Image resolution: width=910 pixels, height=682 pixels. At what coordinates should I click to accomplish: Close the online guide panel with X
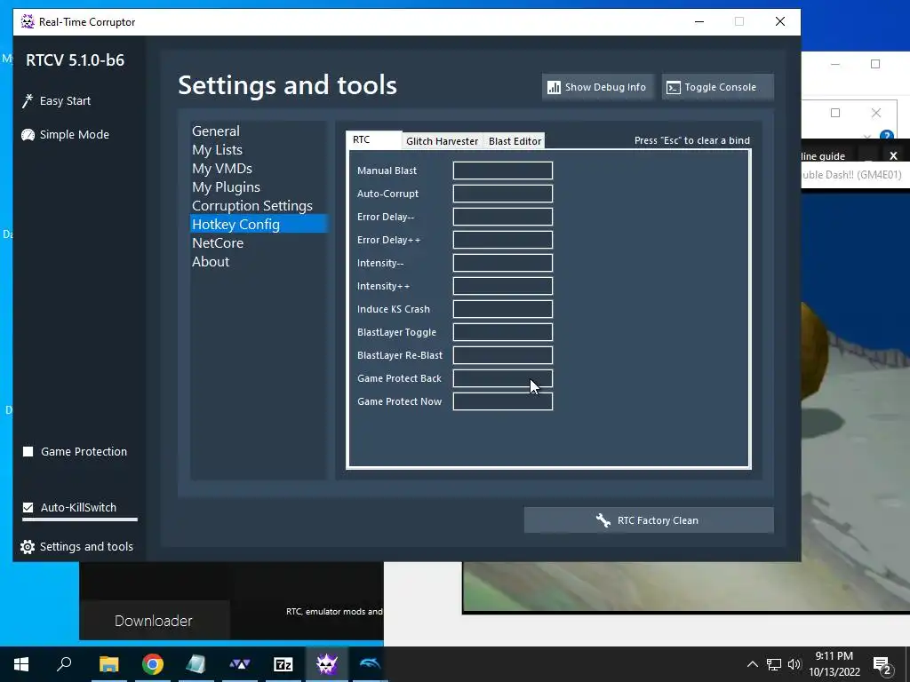pyautogui.click(x=893, y=155)
